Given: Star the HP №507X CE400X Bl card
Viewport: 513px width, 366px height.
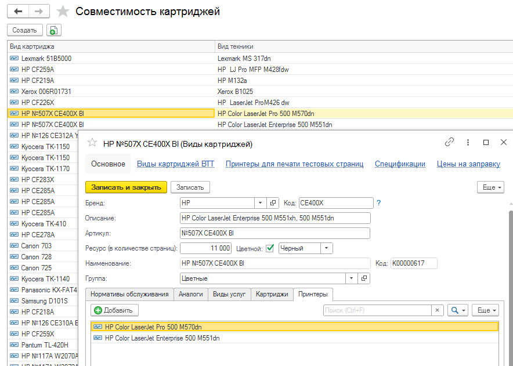Looking at the screenshot, I should pyautogui.click(x=92, y=143).
